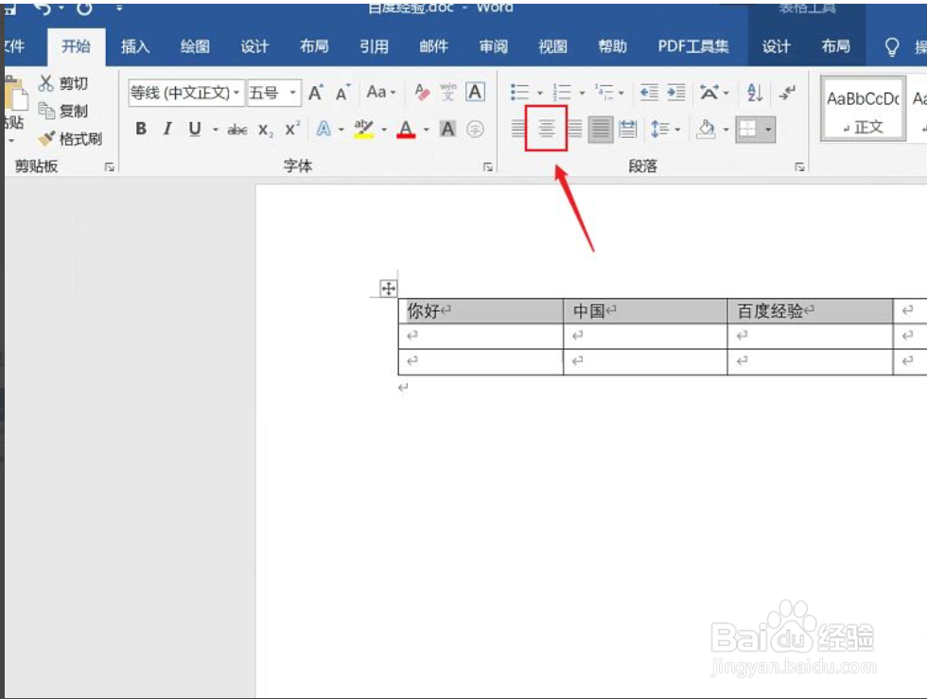Screen dimensions: 927x699
Task: Toggle the bulleted list
Action: pos(520,91)
